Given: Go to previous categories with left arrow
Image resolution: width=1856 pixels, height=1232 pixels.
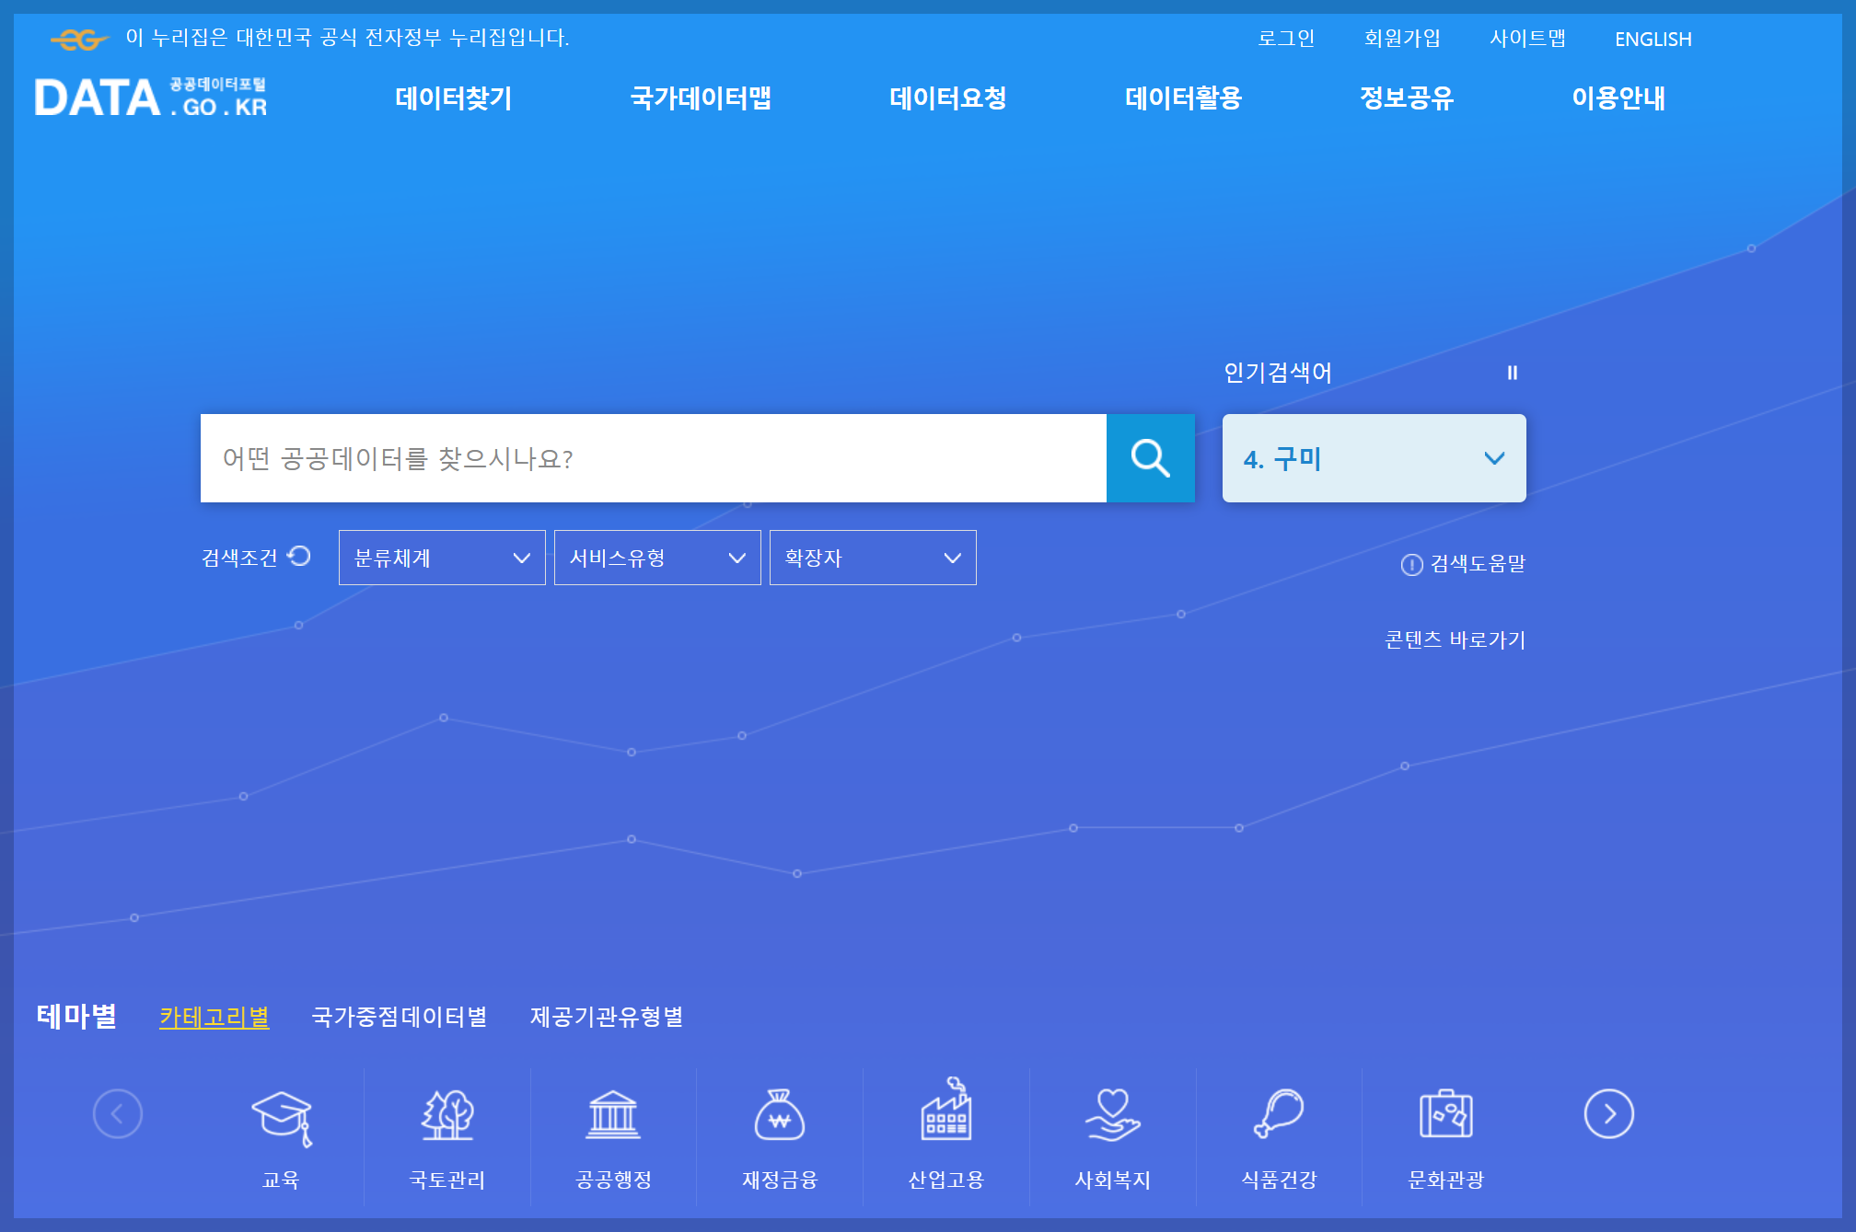Looking at the screenshot, I should 118,1114.
